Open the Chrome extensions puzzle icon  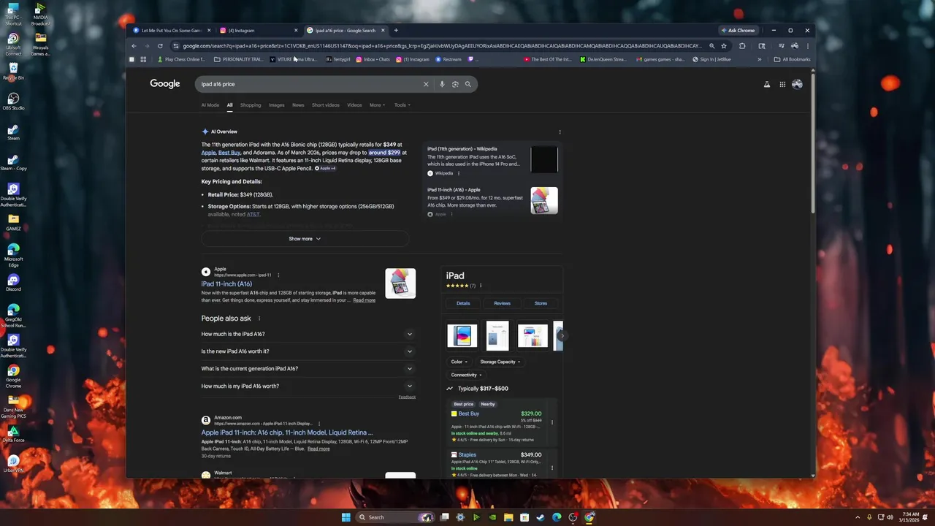pyautogui.click(x=742, y=45)
